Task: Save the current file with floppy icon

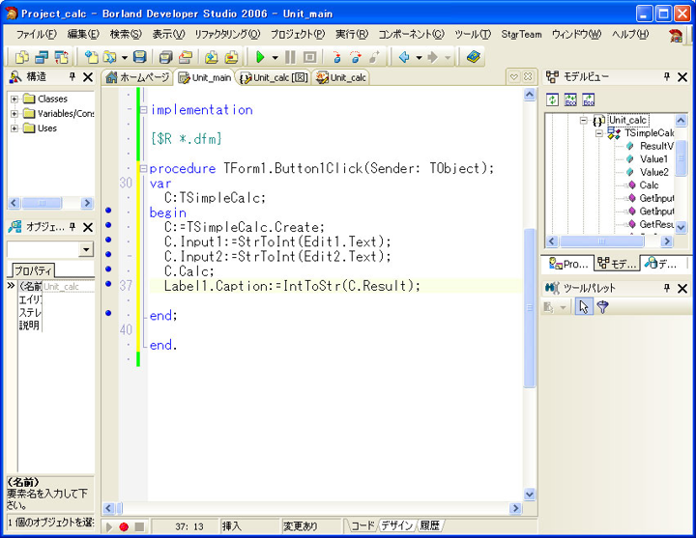Action: (140, 57)
